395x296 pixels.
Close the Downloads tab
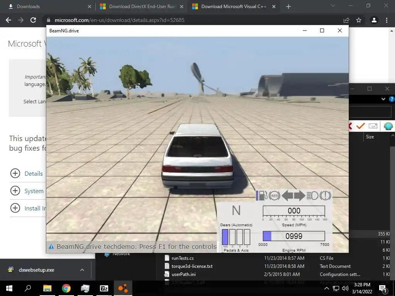click(89, 7)
